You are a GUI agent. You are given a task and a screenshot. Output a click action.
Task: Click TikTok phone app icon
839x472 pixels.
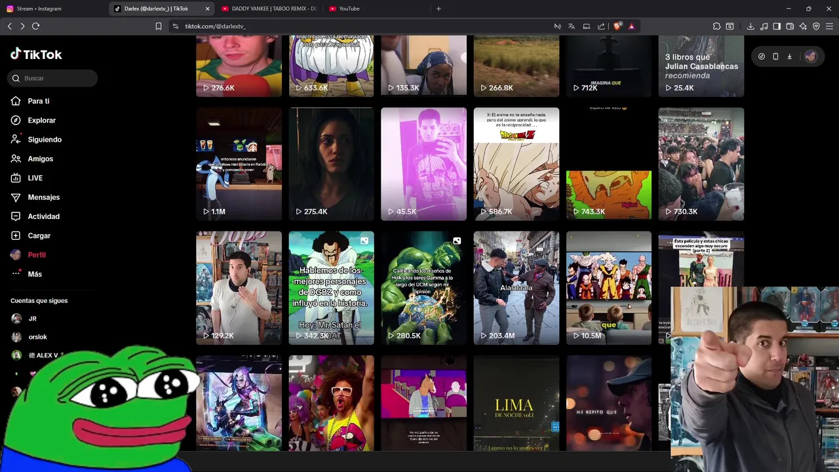tap(775, 56)
